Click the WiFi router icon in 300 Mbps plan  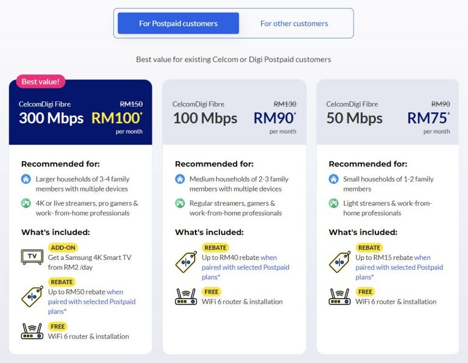[x=32, y=331]
